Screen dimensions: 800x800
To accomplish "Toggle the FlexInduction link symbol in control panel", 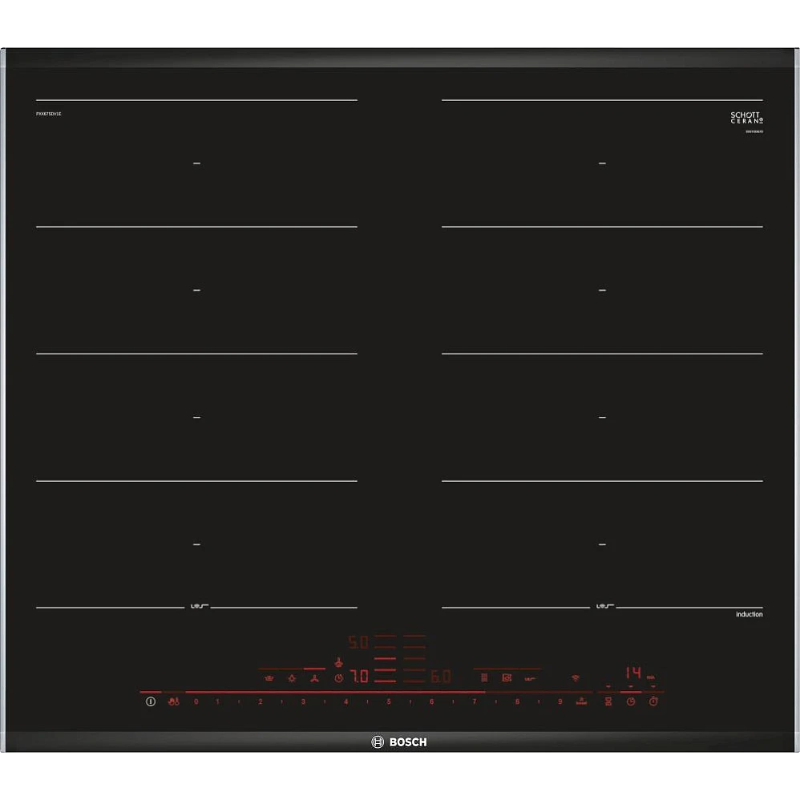I will click(x=530, y=678).
